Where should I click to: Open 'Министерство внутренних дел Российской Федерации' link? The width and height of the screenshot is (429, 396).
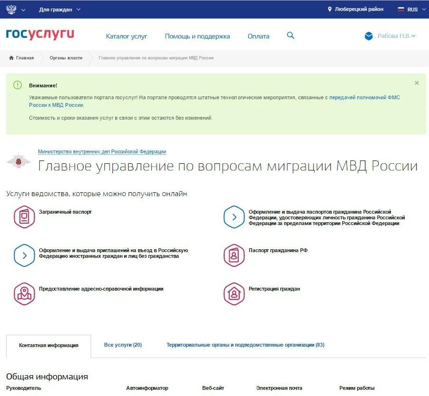(x=102, y=151)
